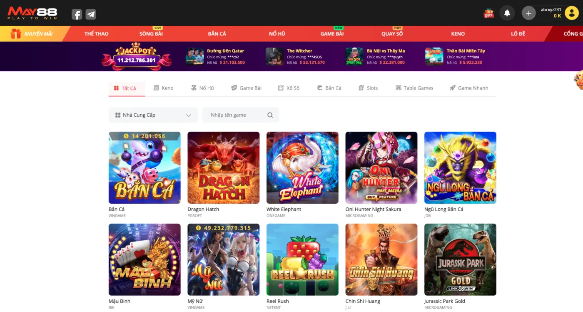
Task: Click the MAY88 logo
Action: coord(32,13)
